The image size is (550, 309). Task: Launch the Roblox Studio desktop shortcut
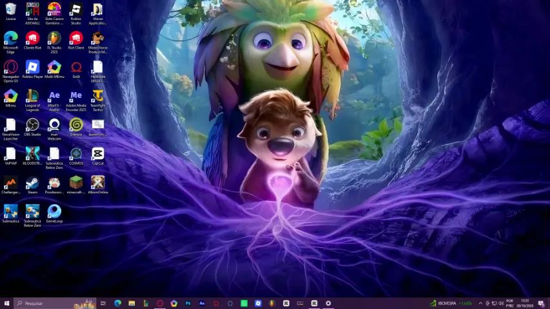(76, 14)
